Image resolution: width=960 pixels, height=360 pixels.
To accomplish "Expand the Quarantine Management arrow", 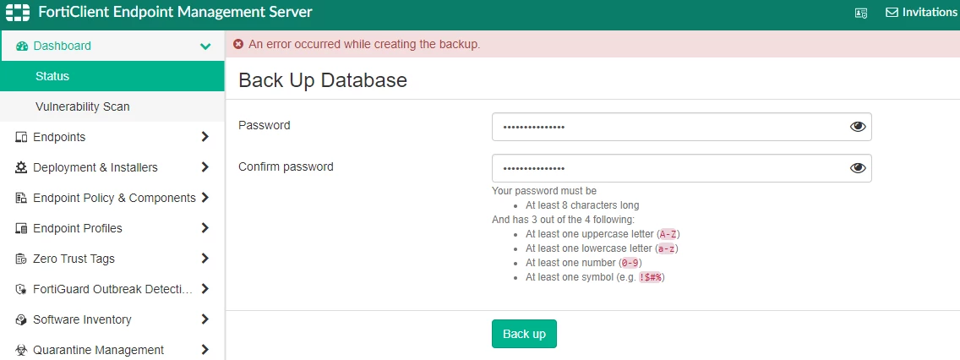I will point(205,350).
